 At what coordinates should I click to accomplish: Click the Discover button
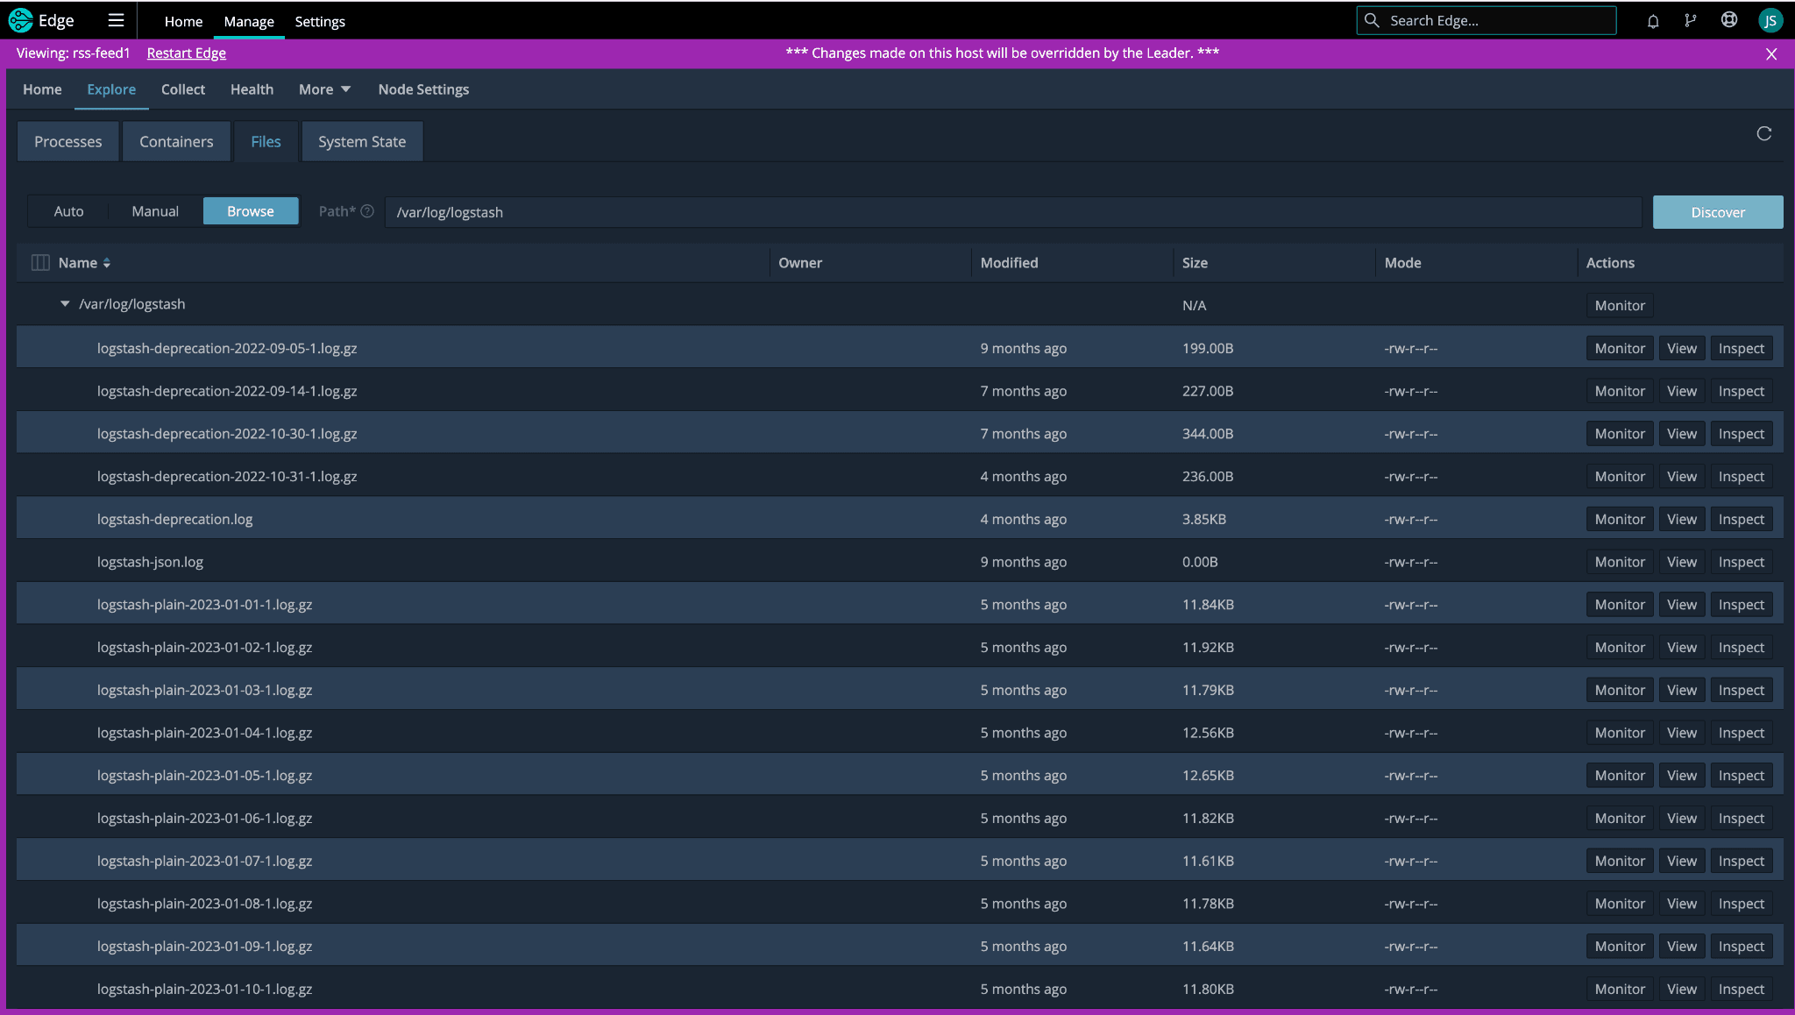pos(1717,212)
